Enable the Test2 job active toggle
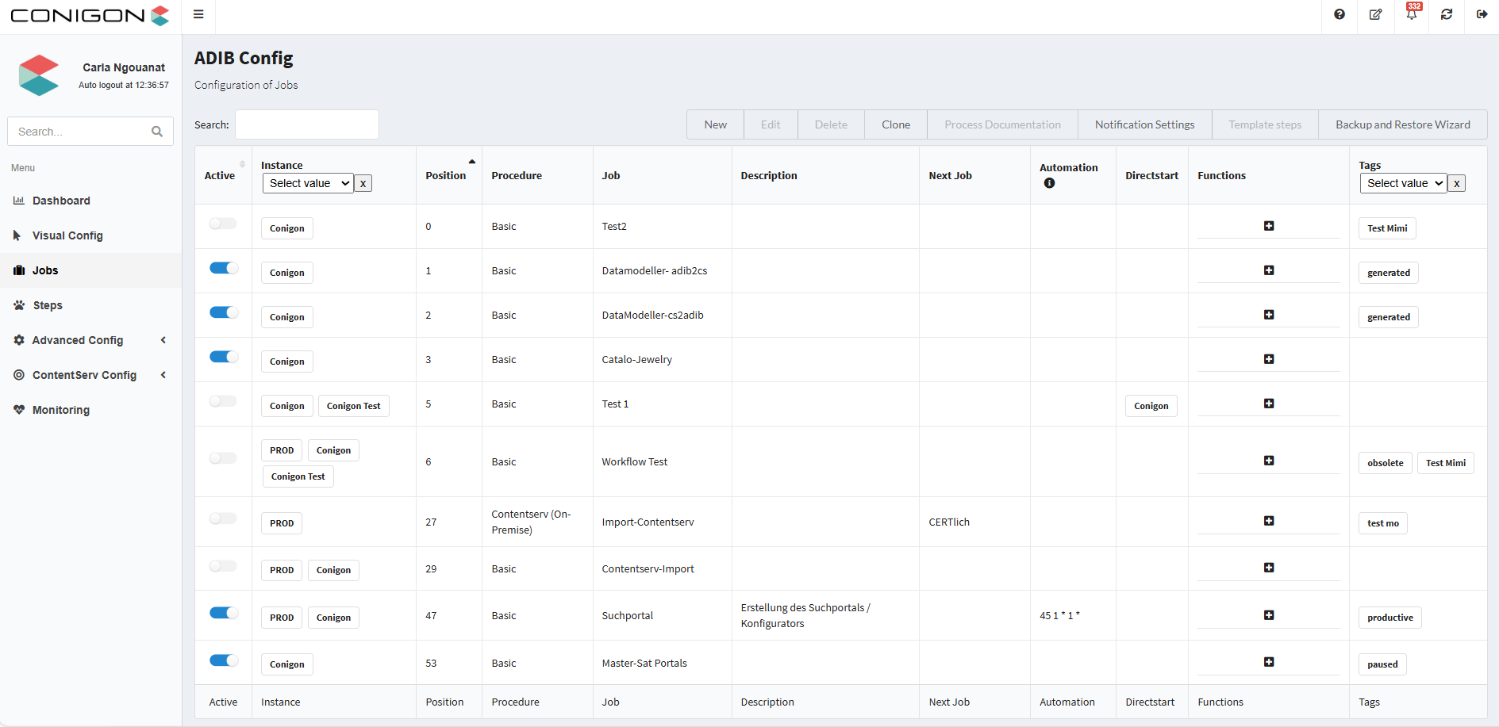 click(223, 224)
